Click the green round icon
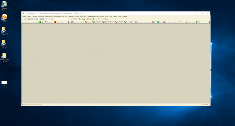Image resolution: width=235 pixels, height=126 pixels. click(40, 22)
